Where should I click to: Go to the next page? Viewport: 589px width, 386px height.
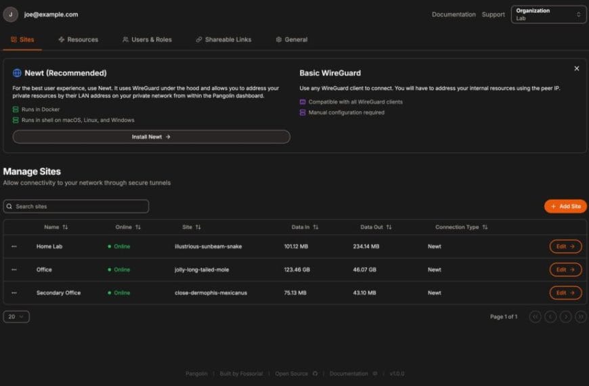(565, 317)
